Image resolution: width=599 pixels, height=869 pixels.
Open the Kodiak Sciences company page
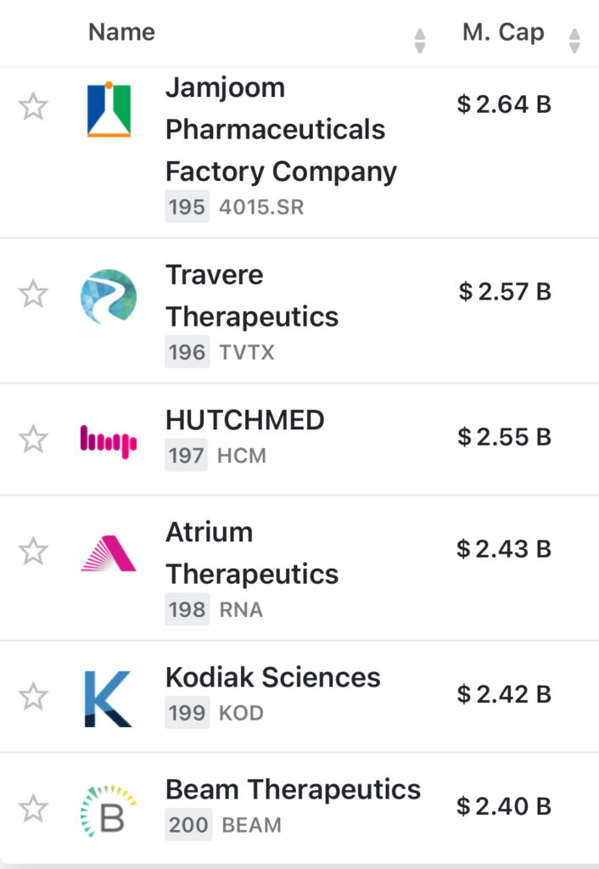pyautogui.click(x=272, y=677)
